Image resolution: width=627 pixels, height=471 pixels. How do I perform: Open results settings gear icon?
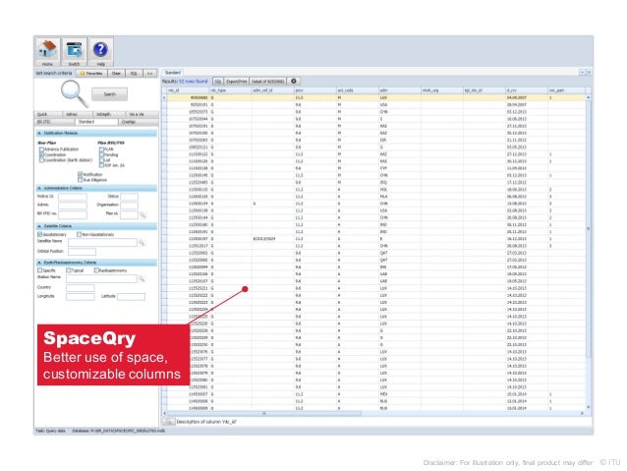coord(294,81)
